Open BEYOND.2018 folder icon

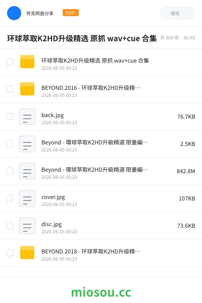pyautogui.click(x=27, y=252)
